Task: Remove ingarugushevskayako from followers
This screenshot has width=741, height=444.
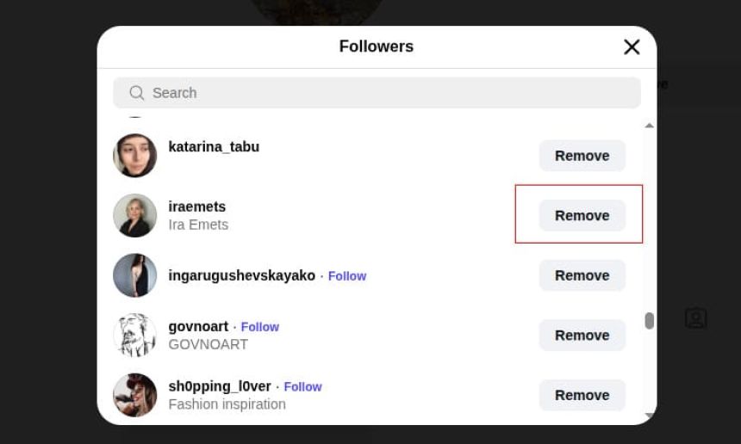Action: click(582, 275)
